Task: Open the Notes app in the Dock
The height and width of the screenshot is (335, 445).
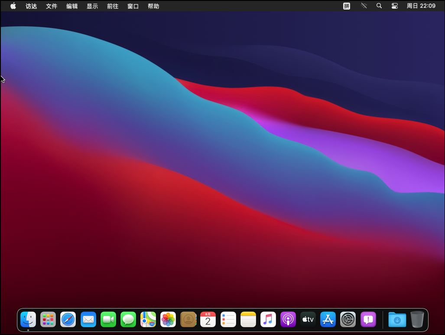Action: tap(248, 319)
